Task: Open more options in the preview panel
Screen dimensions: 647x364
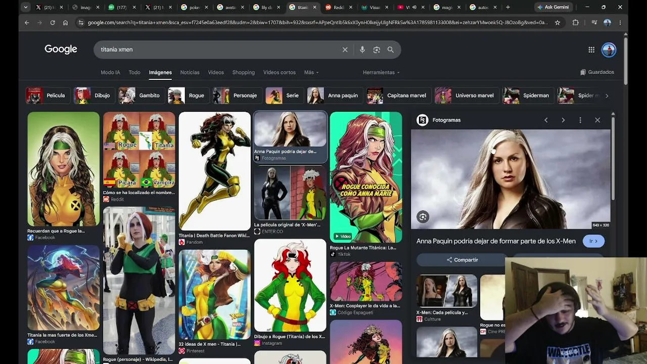Action: point(580,120)
